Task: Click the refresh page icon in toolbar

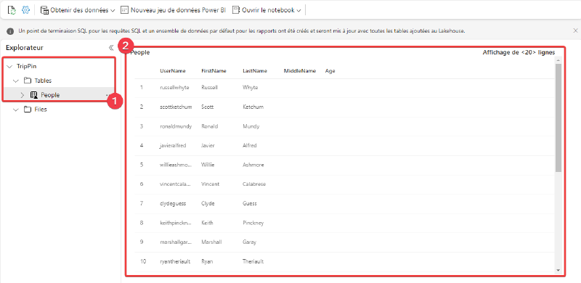Action: (12, 10)
